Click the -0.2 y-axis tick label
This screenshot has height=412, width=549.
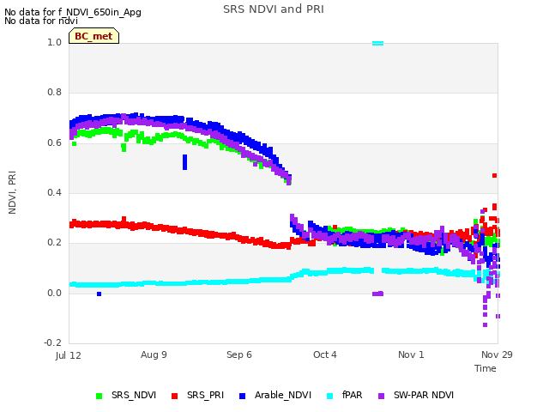tap(52, 342)
